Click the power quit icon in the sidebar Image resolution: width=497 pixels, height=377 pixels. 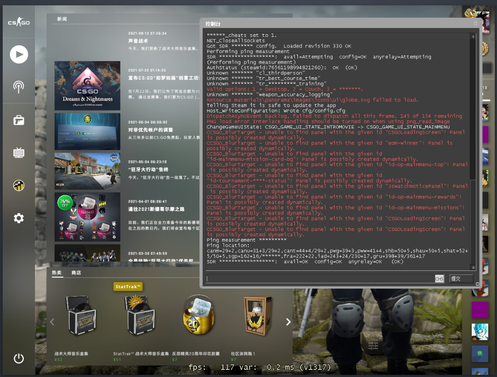19,359
